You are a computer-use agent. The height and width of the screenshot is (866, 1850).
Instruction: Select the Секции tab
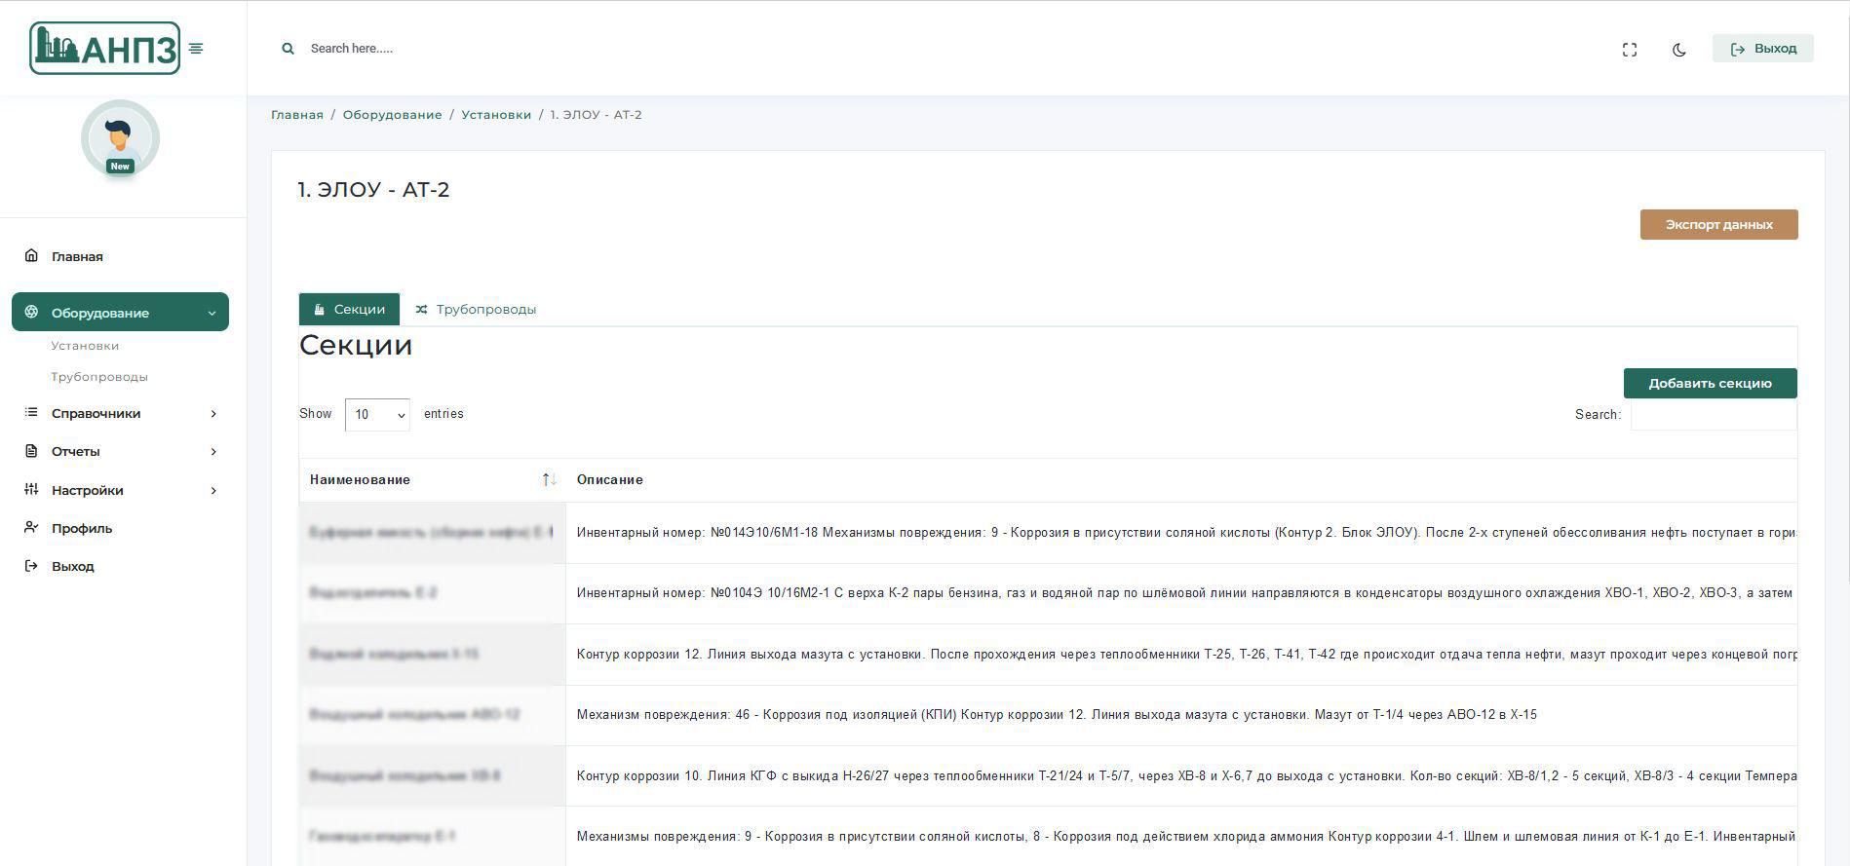point(349,310)
